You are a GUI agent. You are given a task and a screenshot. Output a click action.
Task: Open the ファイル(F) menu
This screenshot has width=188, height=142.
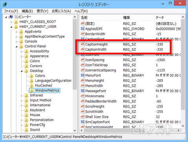pyautogui.click(x=11, y=11)
